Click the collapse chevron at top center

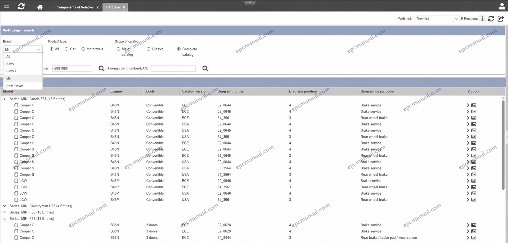click(250, 2)
